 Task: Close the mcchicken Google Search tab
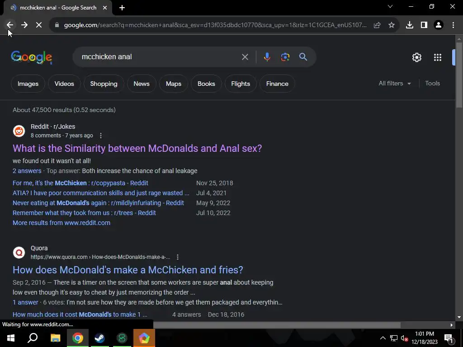click(x=105, y=8)
